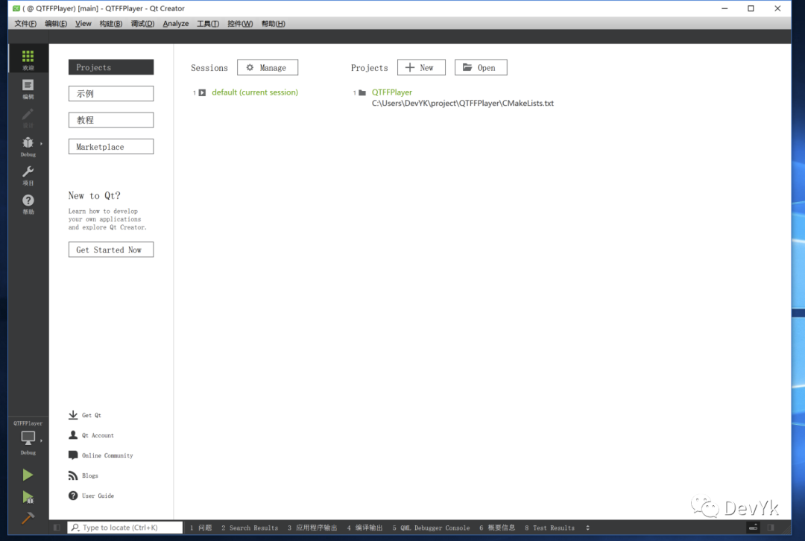Screen dimensions: 805x541
Task: Open output pane 1 问题 Issues
Action: click(201, 528)
